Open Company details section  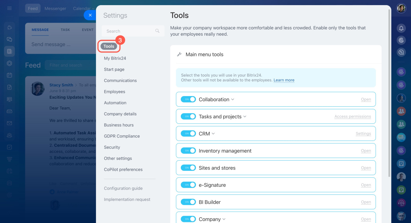click(120, 114)
